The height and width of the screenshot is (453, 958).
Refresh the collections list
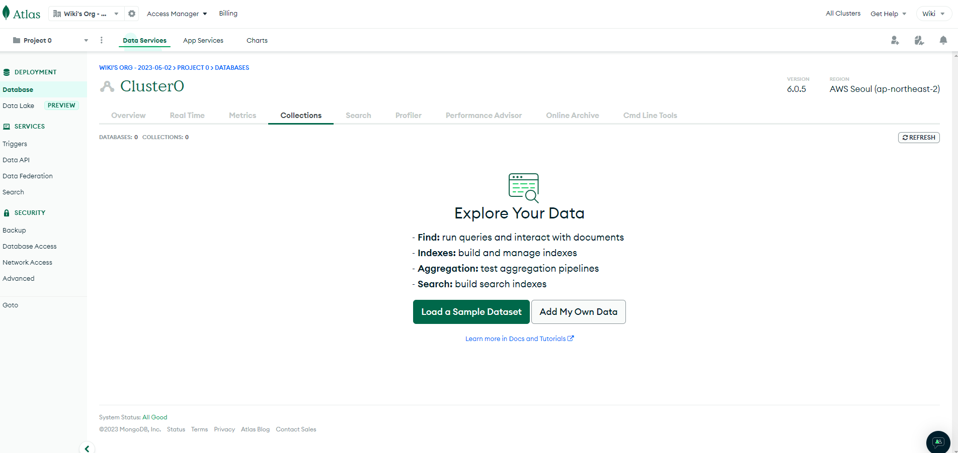(919, 138)
